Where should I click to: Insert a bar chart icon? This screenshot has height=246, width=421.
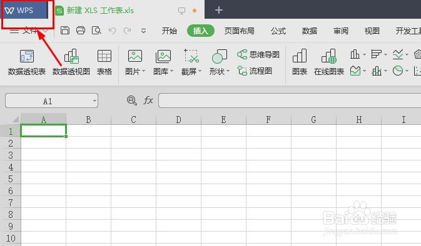tap(376, 54)
